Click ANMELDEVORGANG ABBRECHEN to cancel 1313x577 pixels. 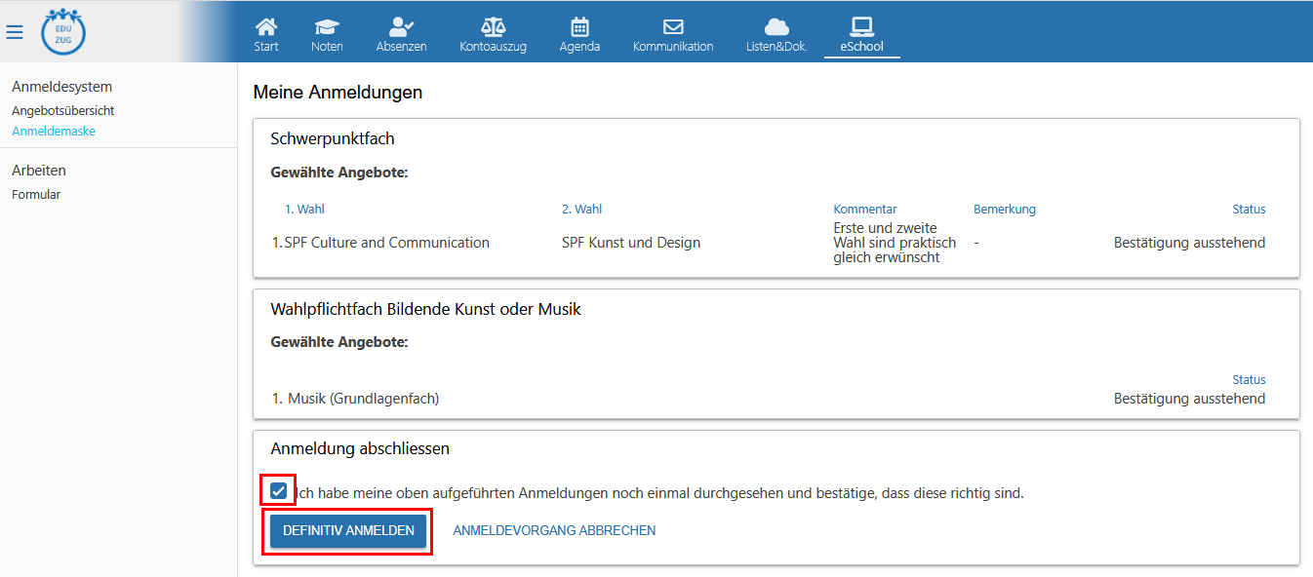tap(554, 531)
